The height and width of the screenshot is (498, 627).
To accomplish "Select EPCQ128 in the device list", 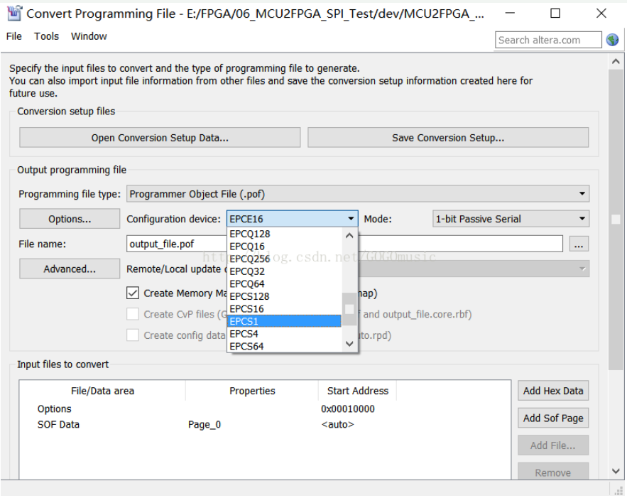I will (x=284, y=234).
